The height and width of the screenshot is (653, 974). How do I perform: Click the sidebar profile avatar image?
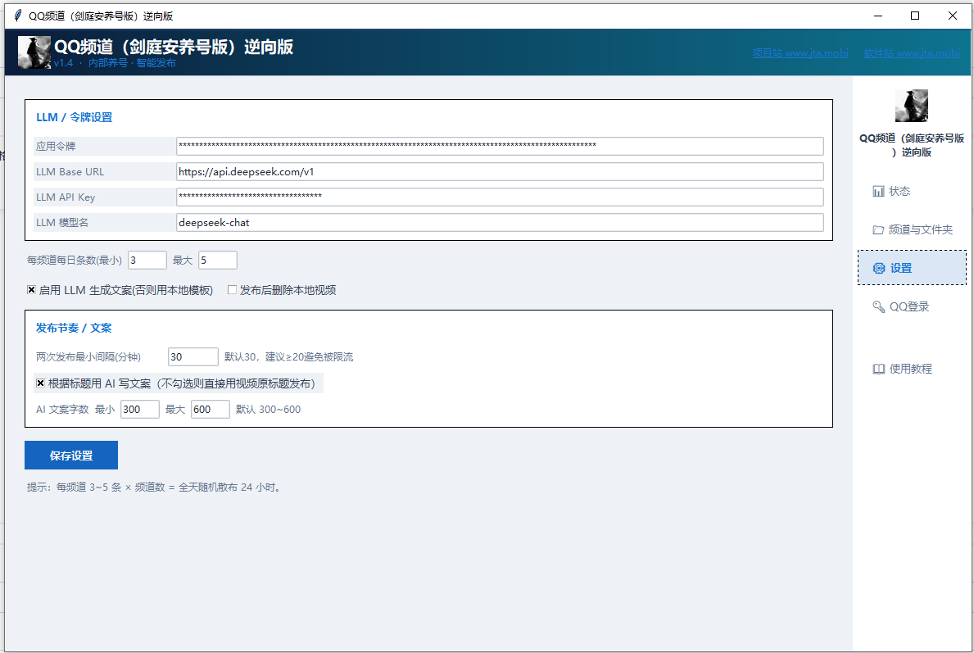(x=911, y=106)
